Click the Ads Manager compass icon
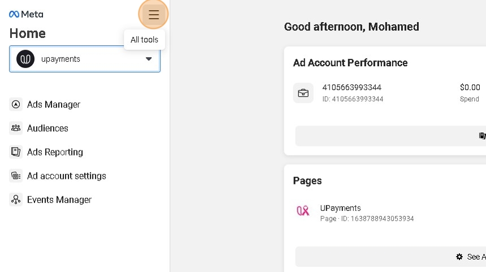 tap(16, 105)
